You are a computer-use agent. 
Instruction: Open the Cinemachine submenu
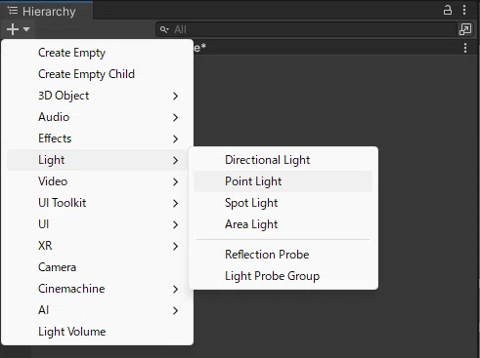click(97, 289)
